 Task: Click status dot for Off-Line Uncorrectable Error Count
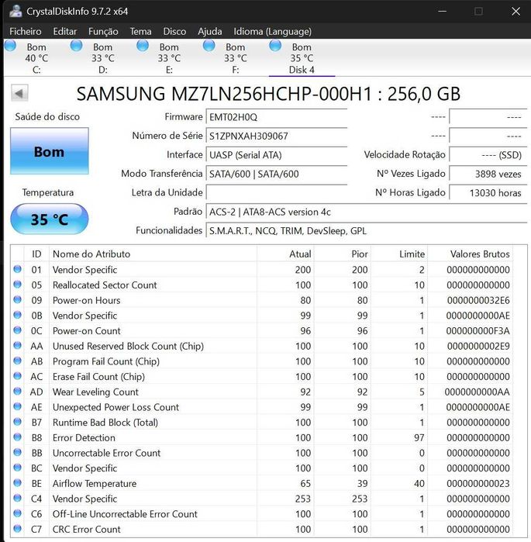tap(17, 513)
